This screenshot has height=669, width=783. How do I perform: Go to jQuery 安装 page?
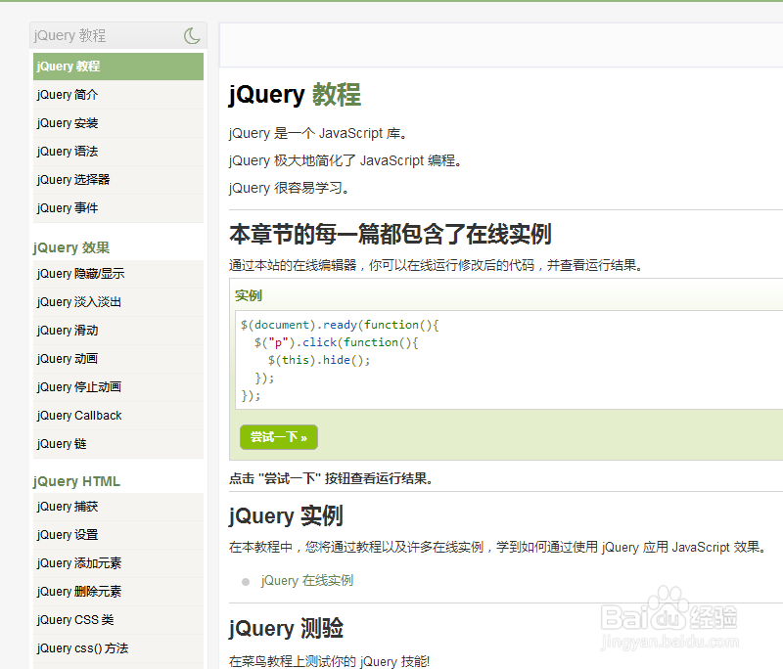tap(118, 123)
